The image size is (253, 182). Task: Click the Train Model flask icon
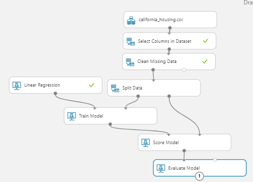[x=72, y=116]
